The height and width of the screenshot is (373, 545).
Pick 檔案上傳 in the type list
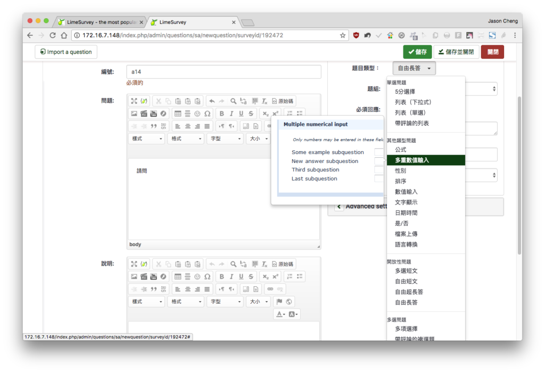coord(426,234)
